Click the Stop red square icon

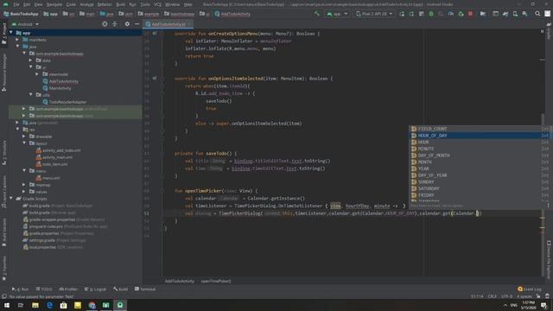click(x=470, y=14)
